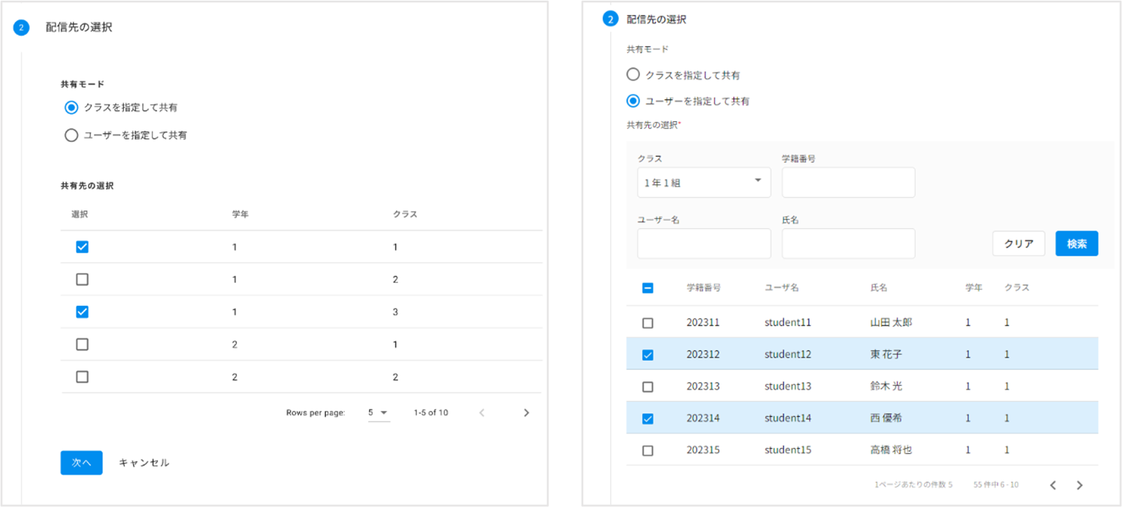1122x507 pixels.
Task: Check the student13 row checkbox
Action: (x=648, y=387)
